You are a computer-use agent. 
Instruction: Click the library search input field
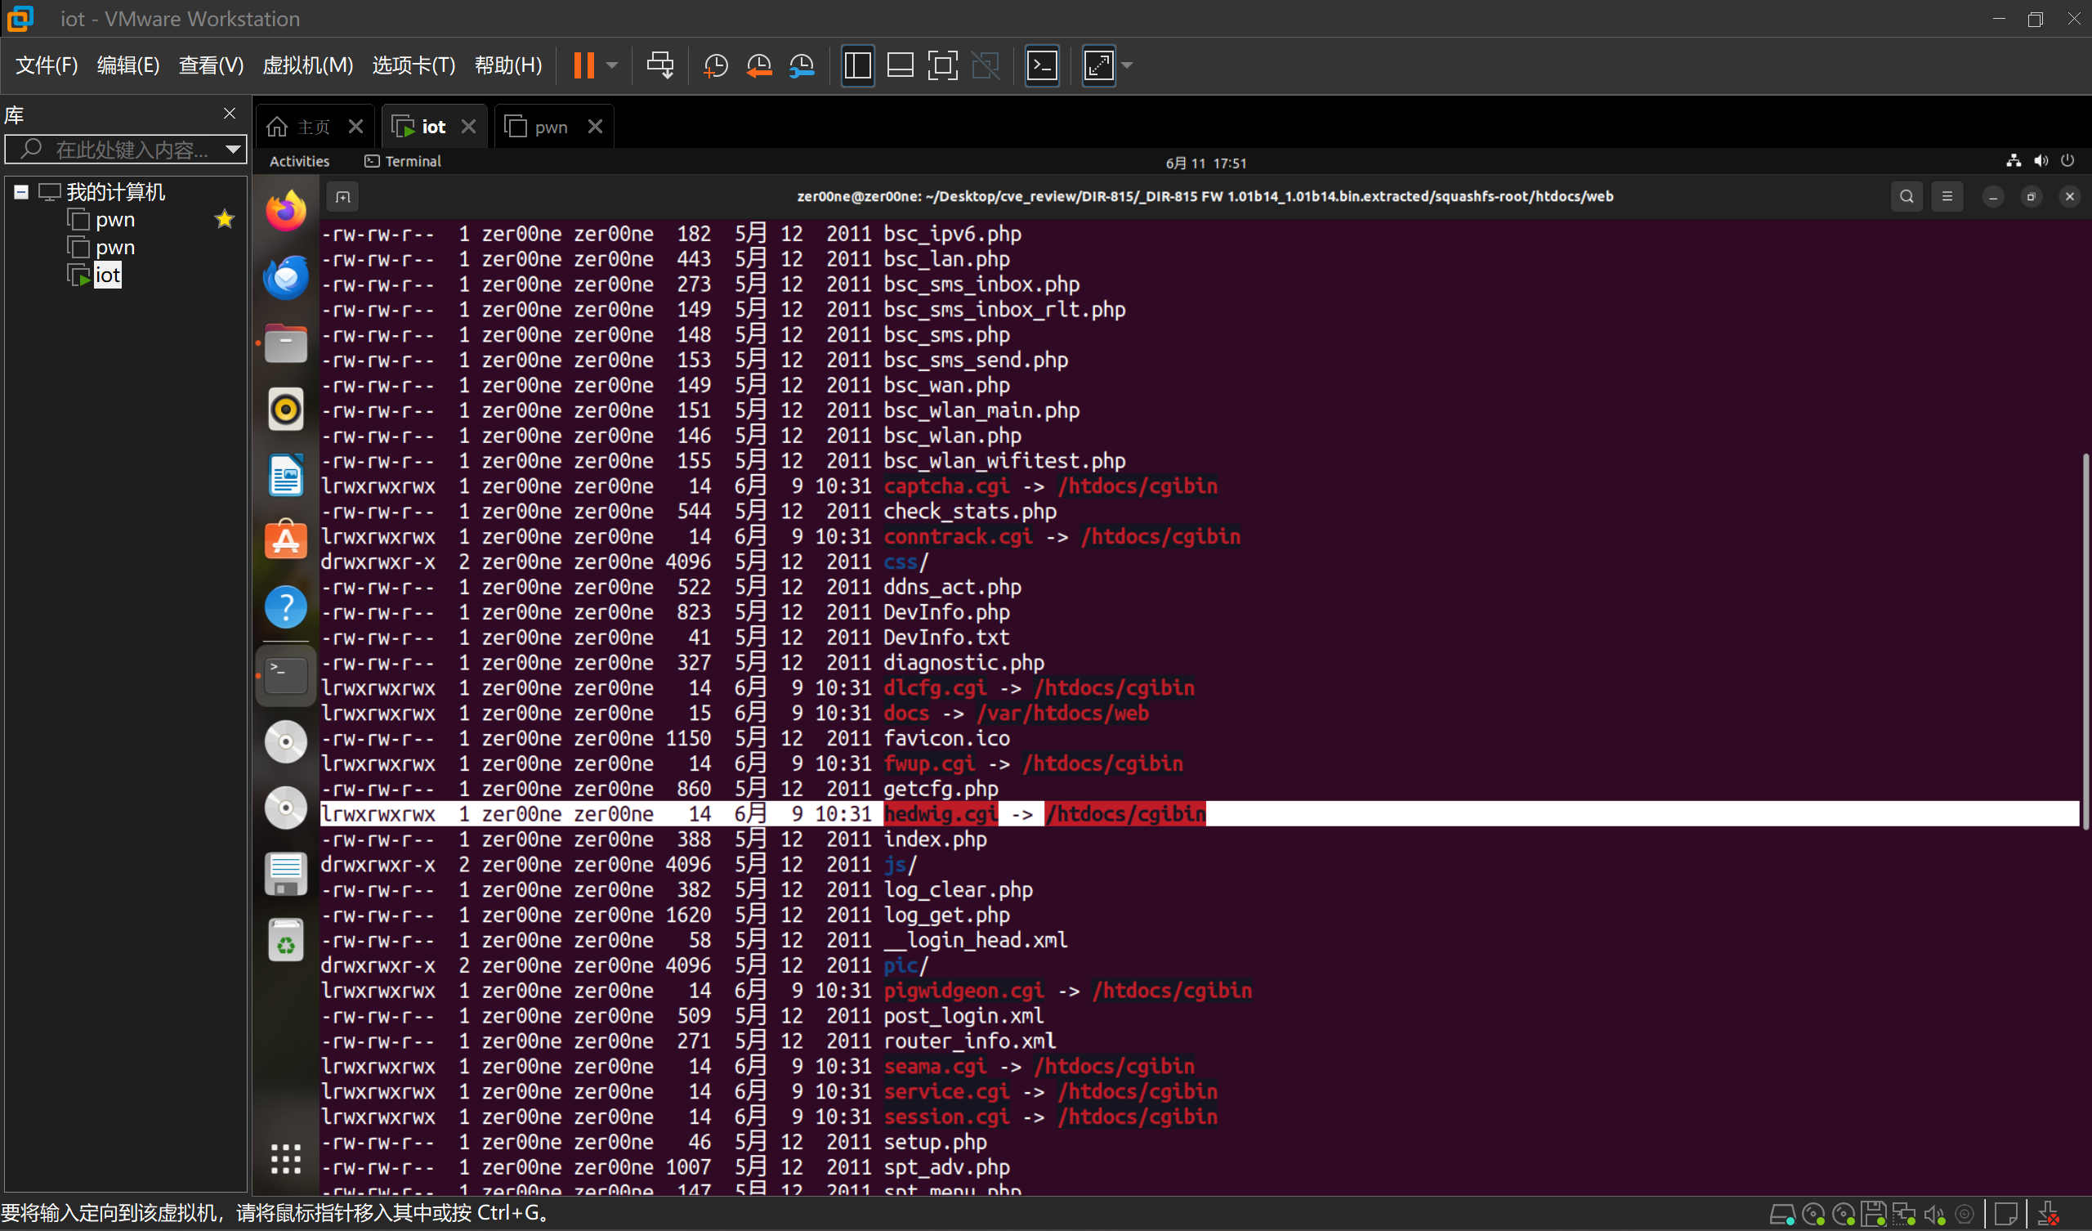[126, 150]
